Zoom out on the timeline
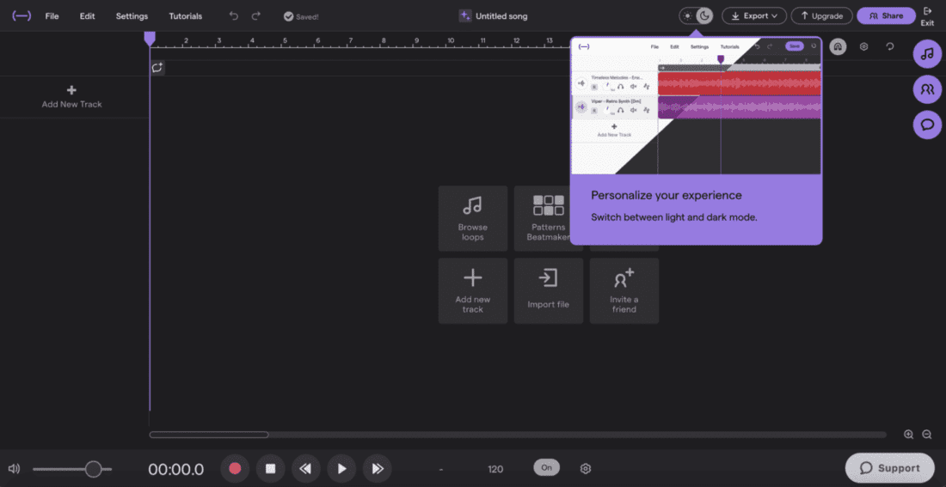 [927, 434]
